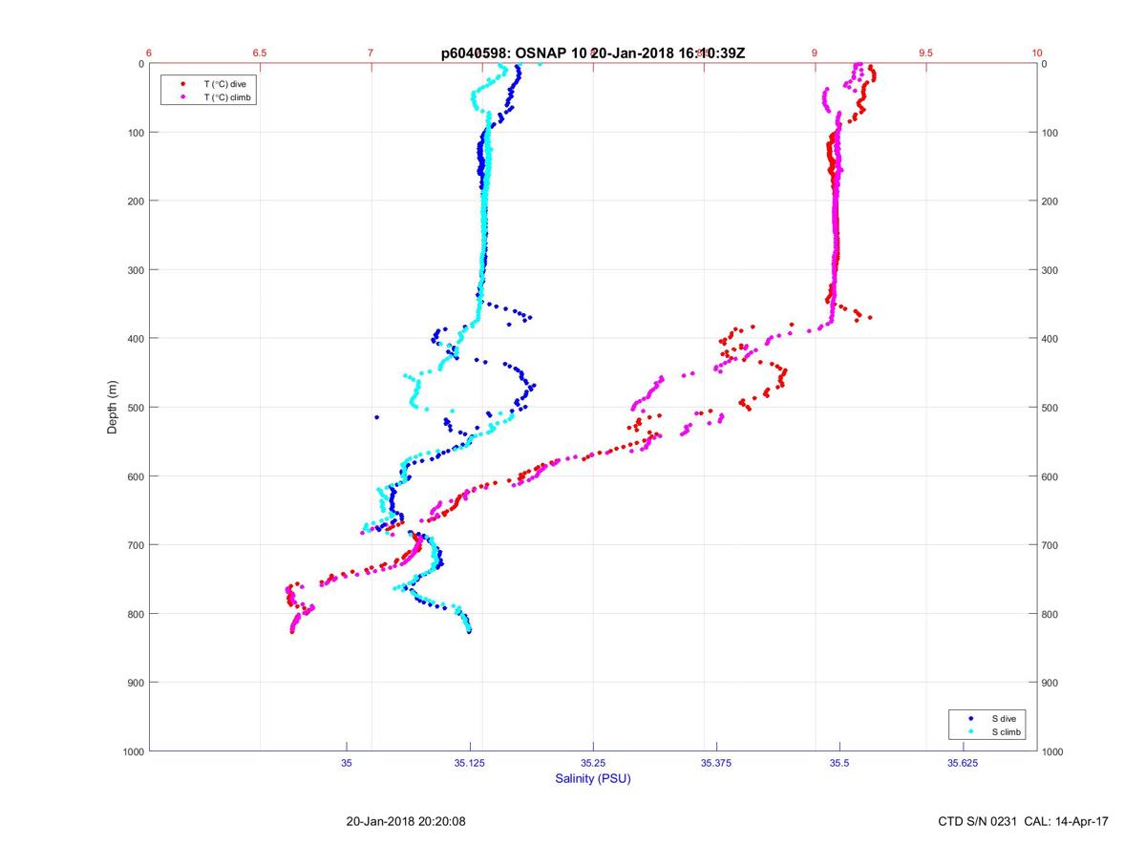The height and width of the screenshot is (845, 1146).
Task: Click the '500' tick on the right depth axis
Action: pyautogui.click(x=1050, y=408)
